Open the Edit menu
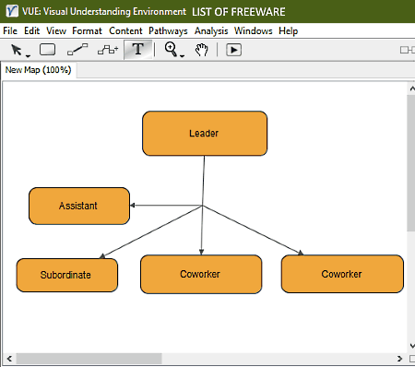This screenshot has height=367, width=415. [x=32, y=30]
